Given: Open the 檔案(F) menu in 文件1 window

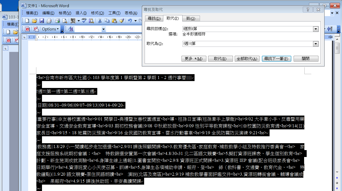Looking at the screenshot, I should (32, 13).
